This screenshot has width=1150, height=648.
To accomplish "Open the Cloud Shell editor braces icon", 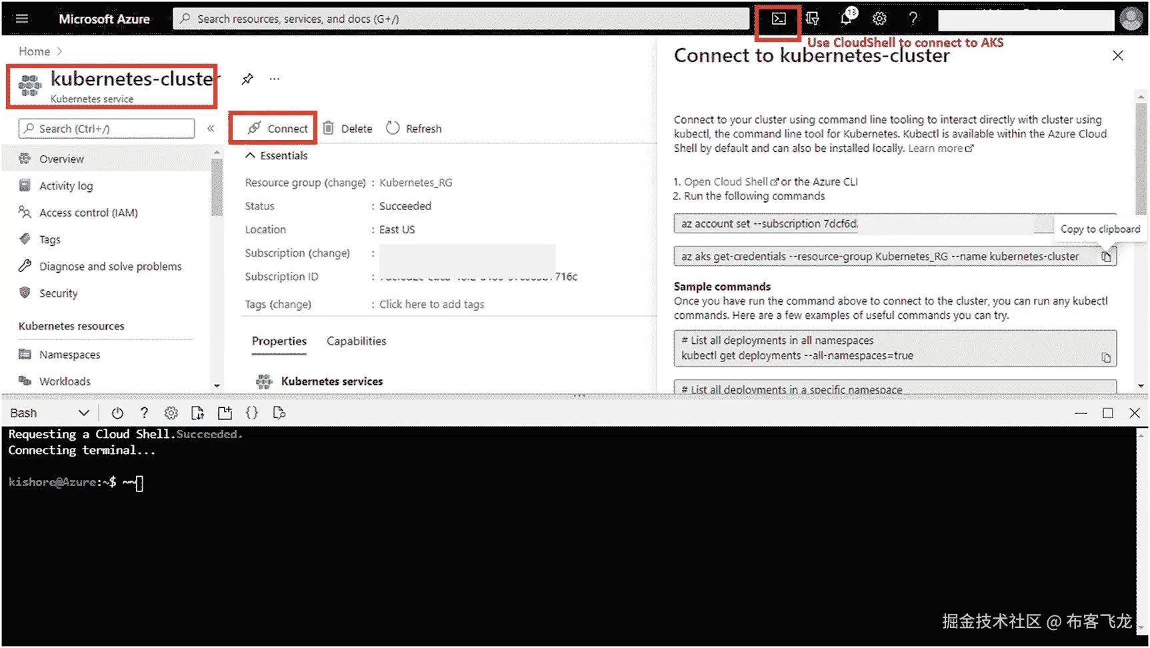I will (252, 413).
